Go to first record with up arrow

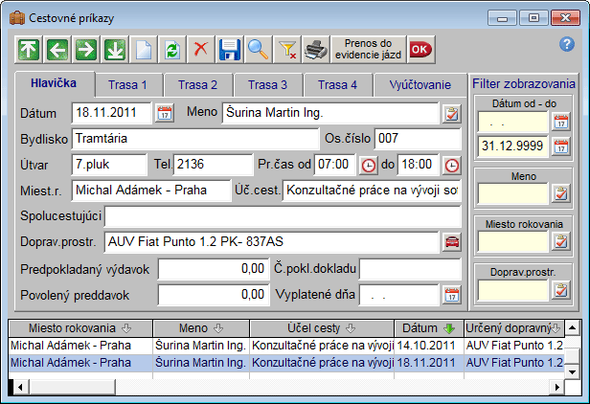click(29, 49)
